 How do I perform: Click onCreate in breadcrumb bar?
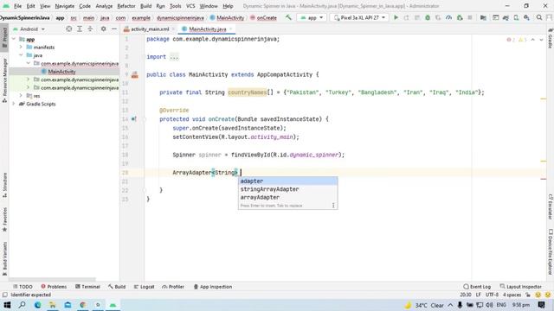point(263,17)
